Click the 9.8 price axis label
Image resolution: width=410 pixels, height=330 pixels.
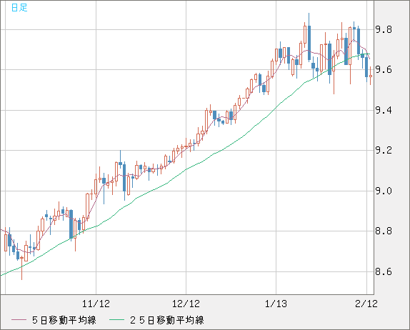pos(384,29)
